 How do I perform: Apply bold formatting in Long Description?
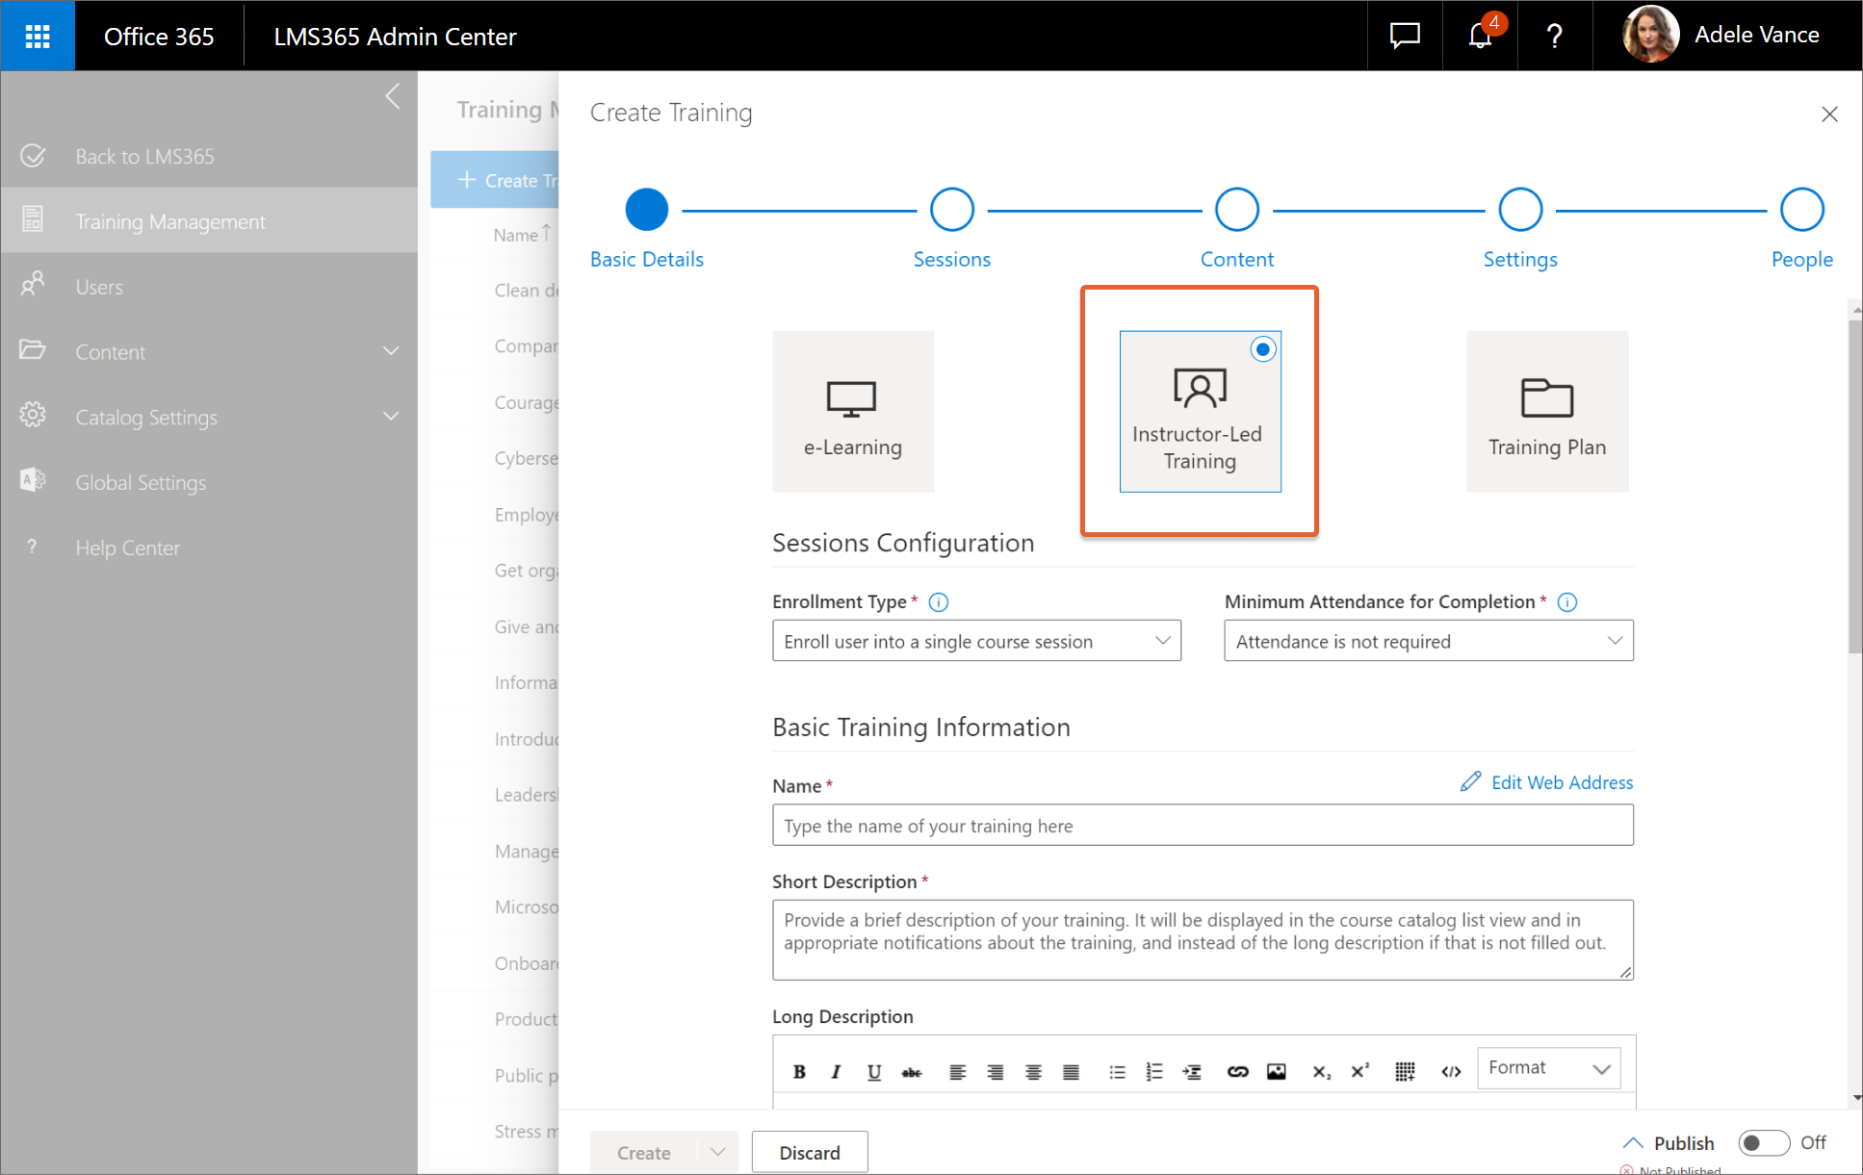(799, 1071)
